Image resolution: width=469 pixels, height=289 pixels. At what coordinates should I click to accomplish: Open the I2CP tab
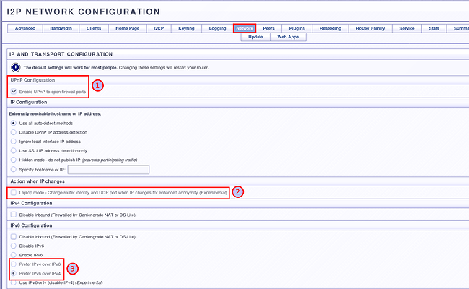(159, 28)
